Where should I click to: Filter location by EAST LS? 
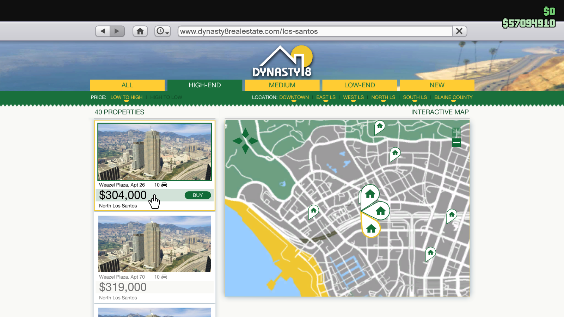pyautogui.click(x=326, y=97)
